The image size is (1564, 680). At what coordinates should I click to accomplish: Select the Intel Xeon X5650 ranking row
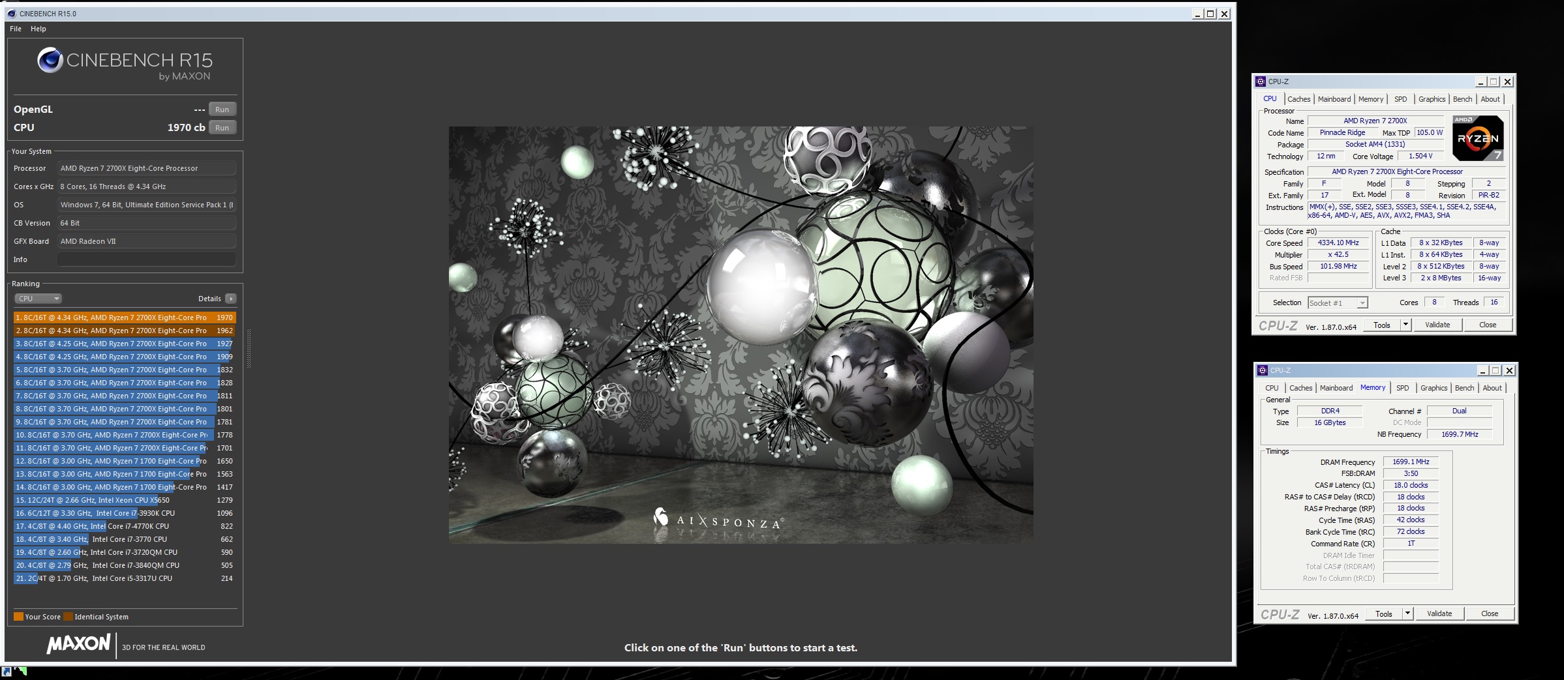(125, 500)
